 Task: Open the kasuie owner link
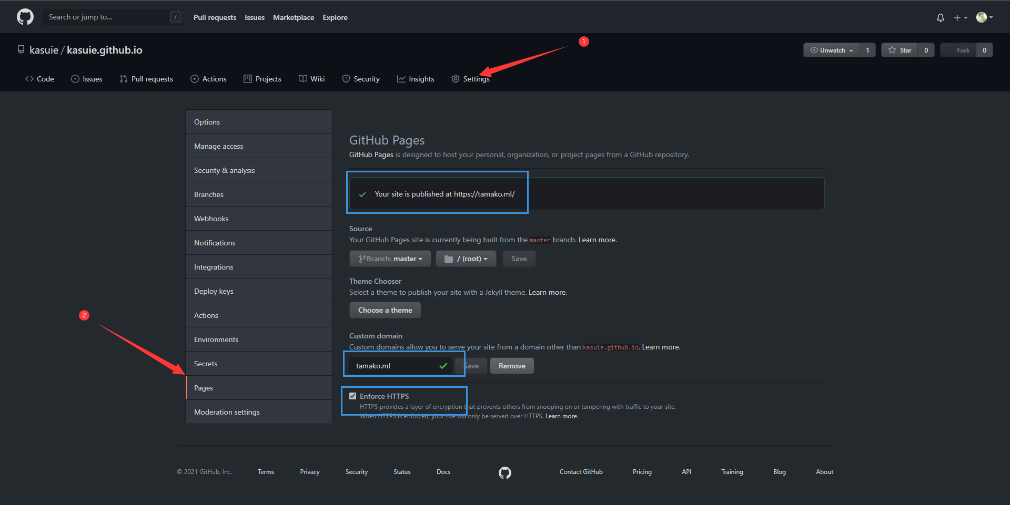click(44, 50)
